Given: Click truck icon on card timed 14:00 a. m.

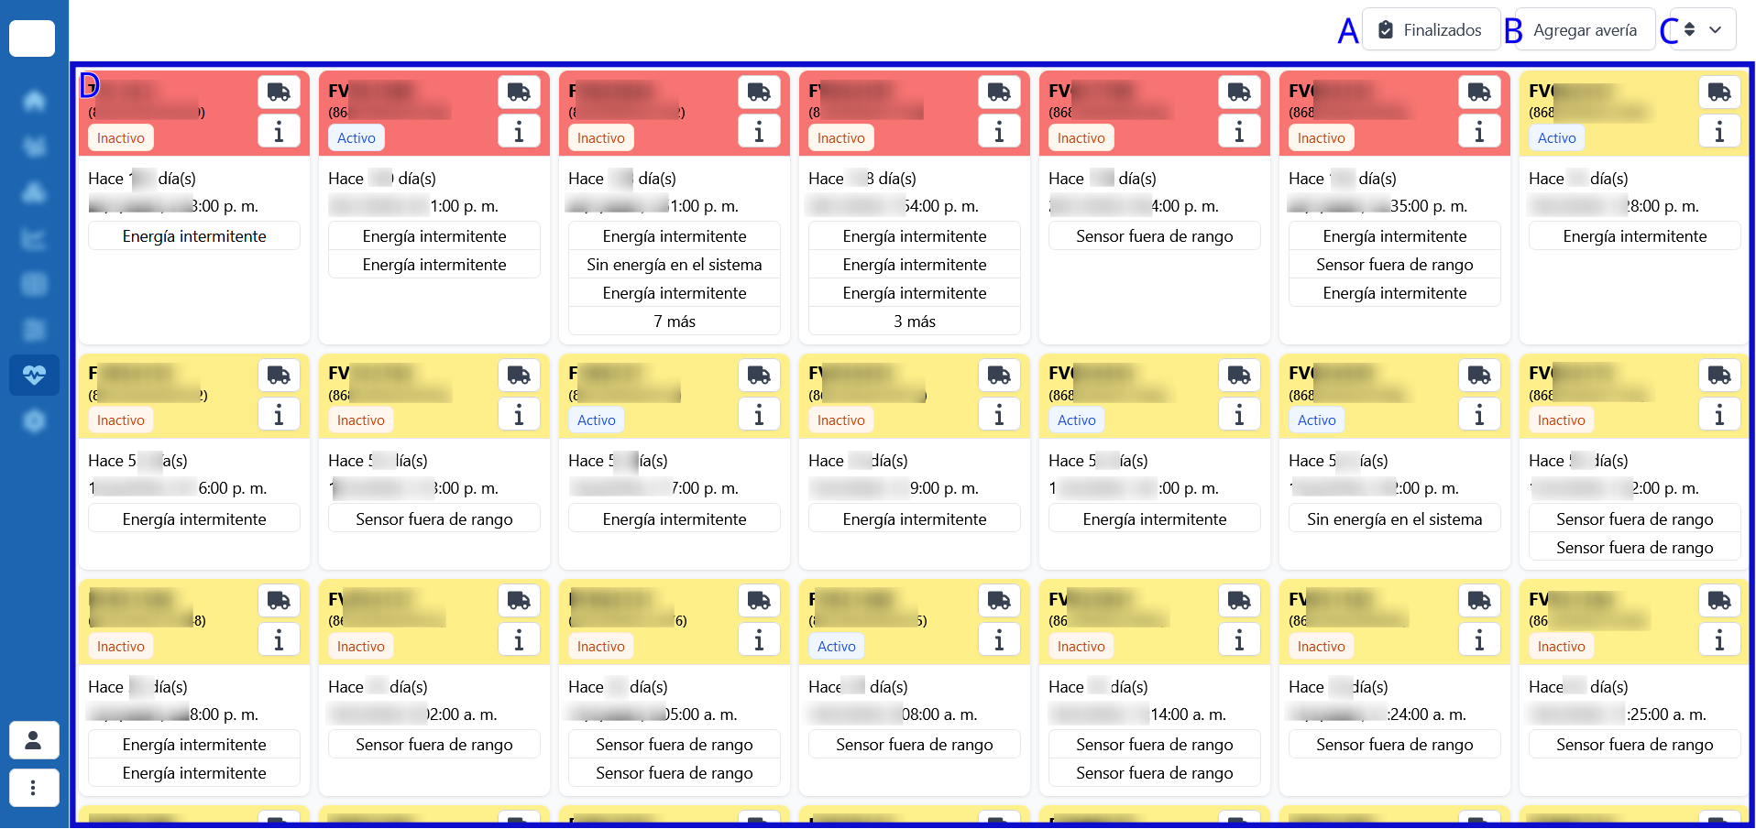Looking at the screenshot, I should (x=1239, y=601).
